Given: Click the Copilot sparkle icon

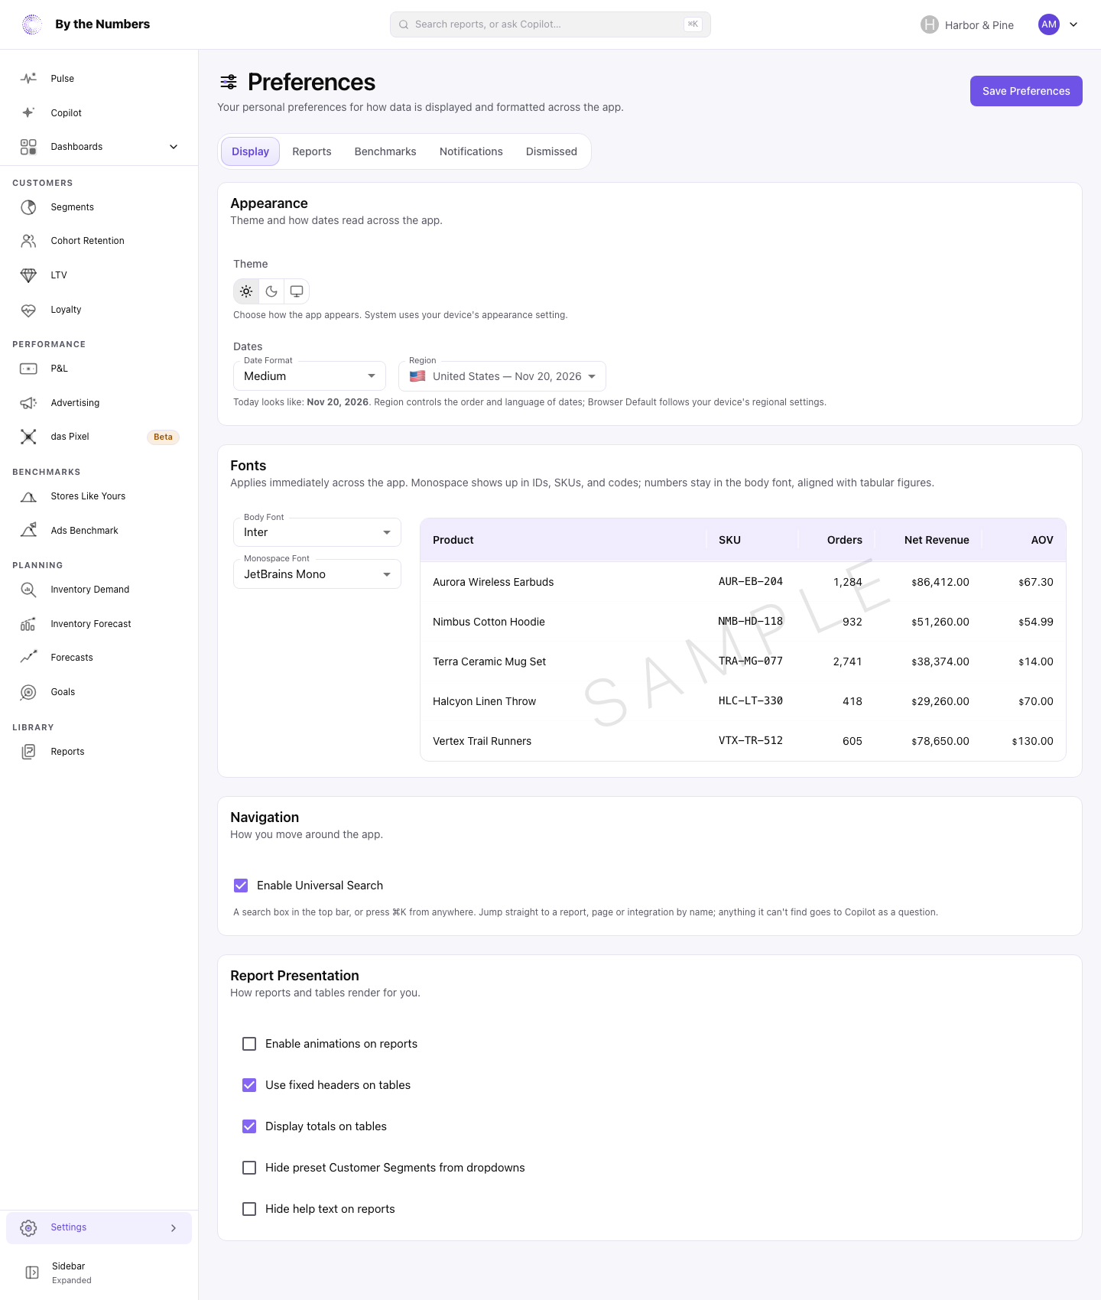Looking at the screenshot, I should pyautogui.click(x=28, y=112).
